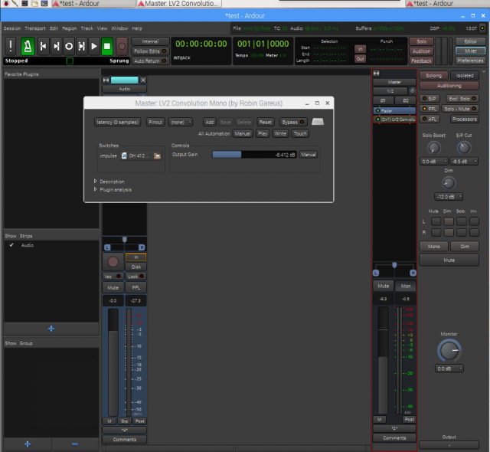Click the Audio strip width toggle icon
Image resolution: width=490 pixels, height=452 pixels.
click(106, 80)
